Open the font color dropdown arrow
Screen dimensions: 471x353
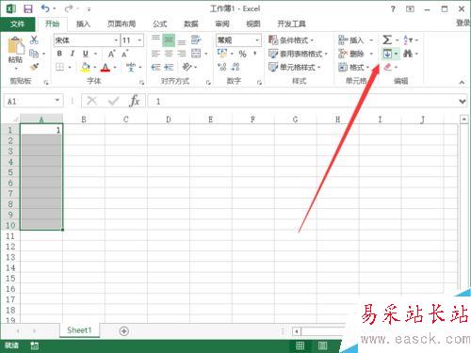(x=115, y=67)
